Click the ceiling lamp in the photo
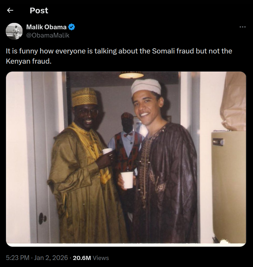 coord(131,75)
